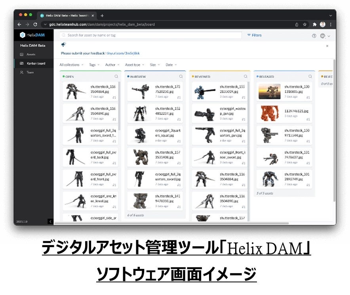The width and height of the screenshot is (350, 295).
Task: Open shutterstock_1301310805.jpg card
Action: pyautogui.click(x=284, y=91)
